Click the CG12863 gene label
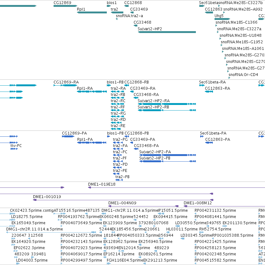265x265 pixels. tap(214, 9)
